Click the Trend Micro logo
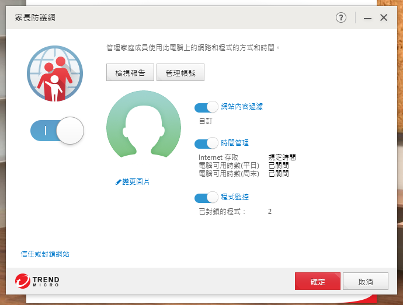Image resolution: width=403 pixels, height=305 pixels. click(37, 281)
